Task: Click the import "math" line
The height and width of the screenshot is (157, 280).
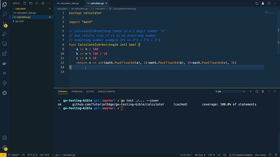Action: click(80, 22)
